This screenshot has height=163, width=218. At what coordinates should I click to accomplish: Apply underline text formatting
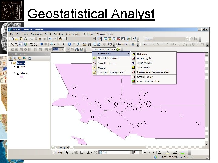154,152
